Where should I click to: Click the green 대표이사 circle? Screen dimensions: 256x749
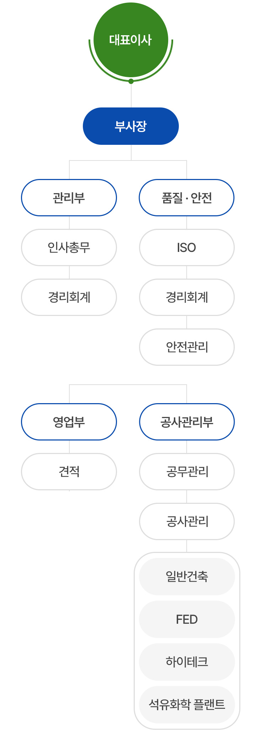[x=131, y=40]
